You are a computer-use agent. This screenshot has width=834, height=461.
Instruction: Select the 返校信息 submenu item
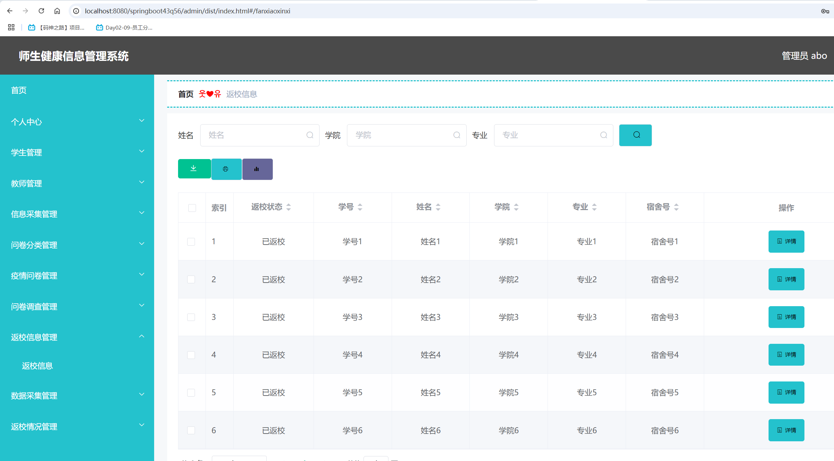point(37,366)
